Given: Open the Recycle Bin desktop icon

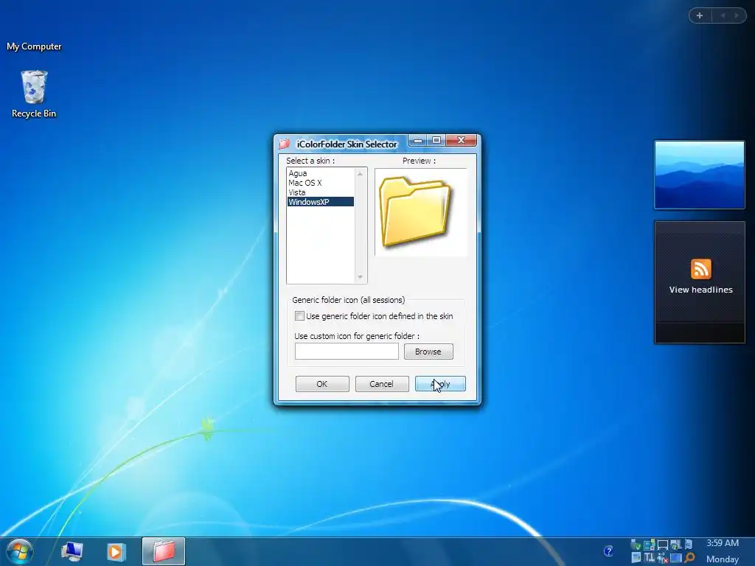Looking at the screenshot, I should (x=34, y=94).
